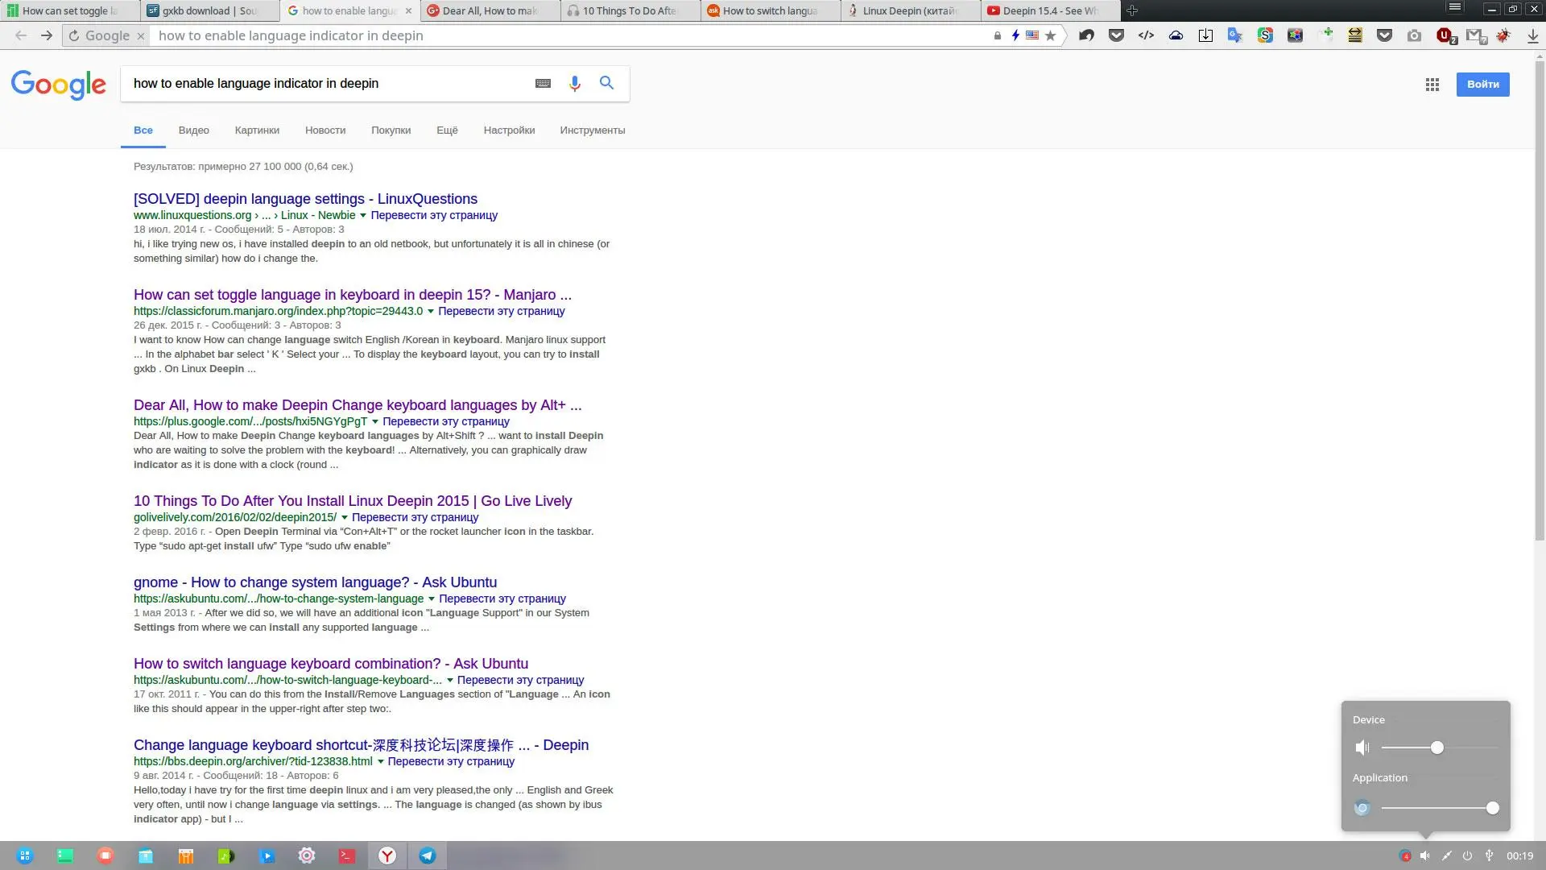This screenshot has width=1546, height=870.
Task: Click the cloud extension icon
Action: 1176,35
